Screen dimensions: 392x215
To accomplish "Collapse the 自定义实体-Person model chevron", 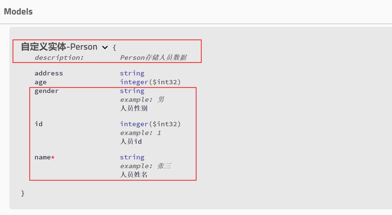I will point(105,47).
